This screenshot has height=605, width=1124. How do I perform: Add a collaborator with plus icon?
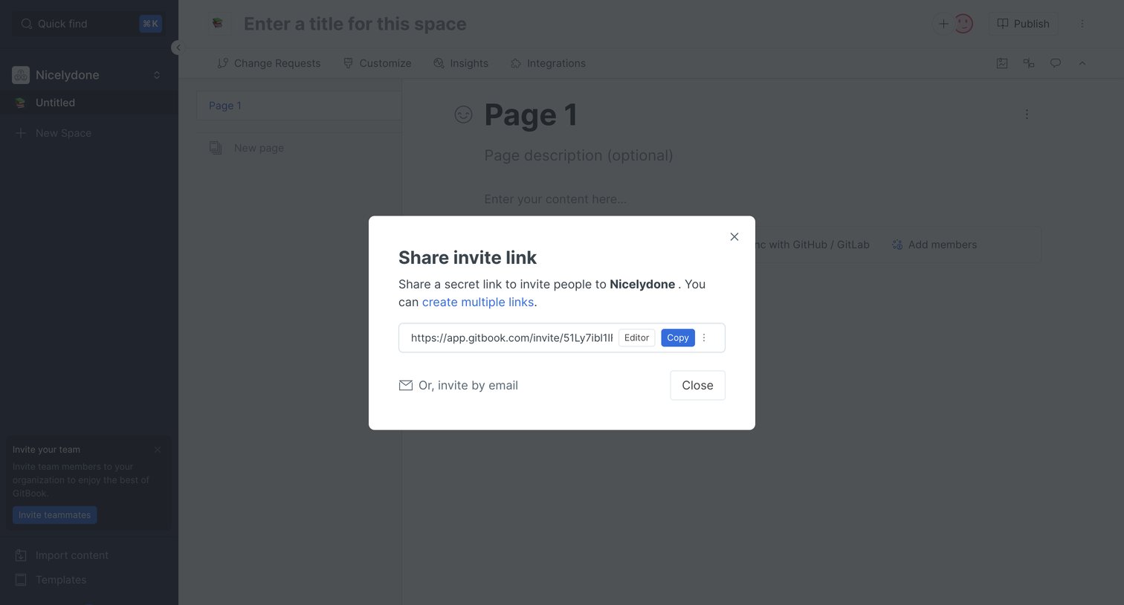(x=943, y=24)
